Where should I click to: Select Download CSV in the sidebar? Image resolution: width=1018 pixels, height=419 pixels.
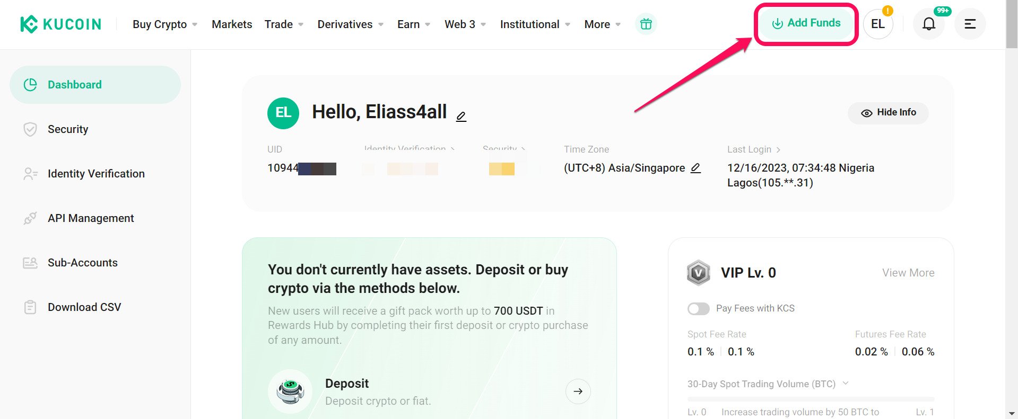pos(95,307)
